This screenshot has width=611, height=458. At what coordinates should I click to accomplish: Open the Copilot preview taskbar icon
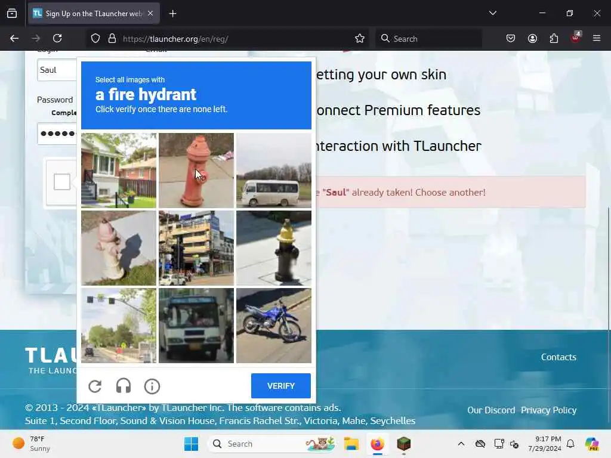point(592,444)
